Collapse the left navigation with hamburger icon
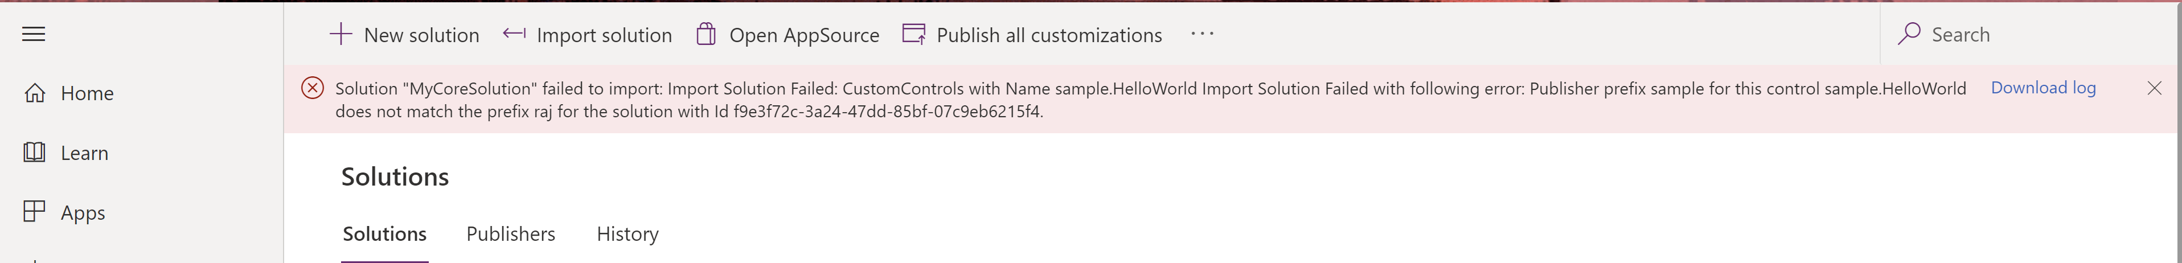This screenshot has height=263, width=2182. tap(34, 35)
